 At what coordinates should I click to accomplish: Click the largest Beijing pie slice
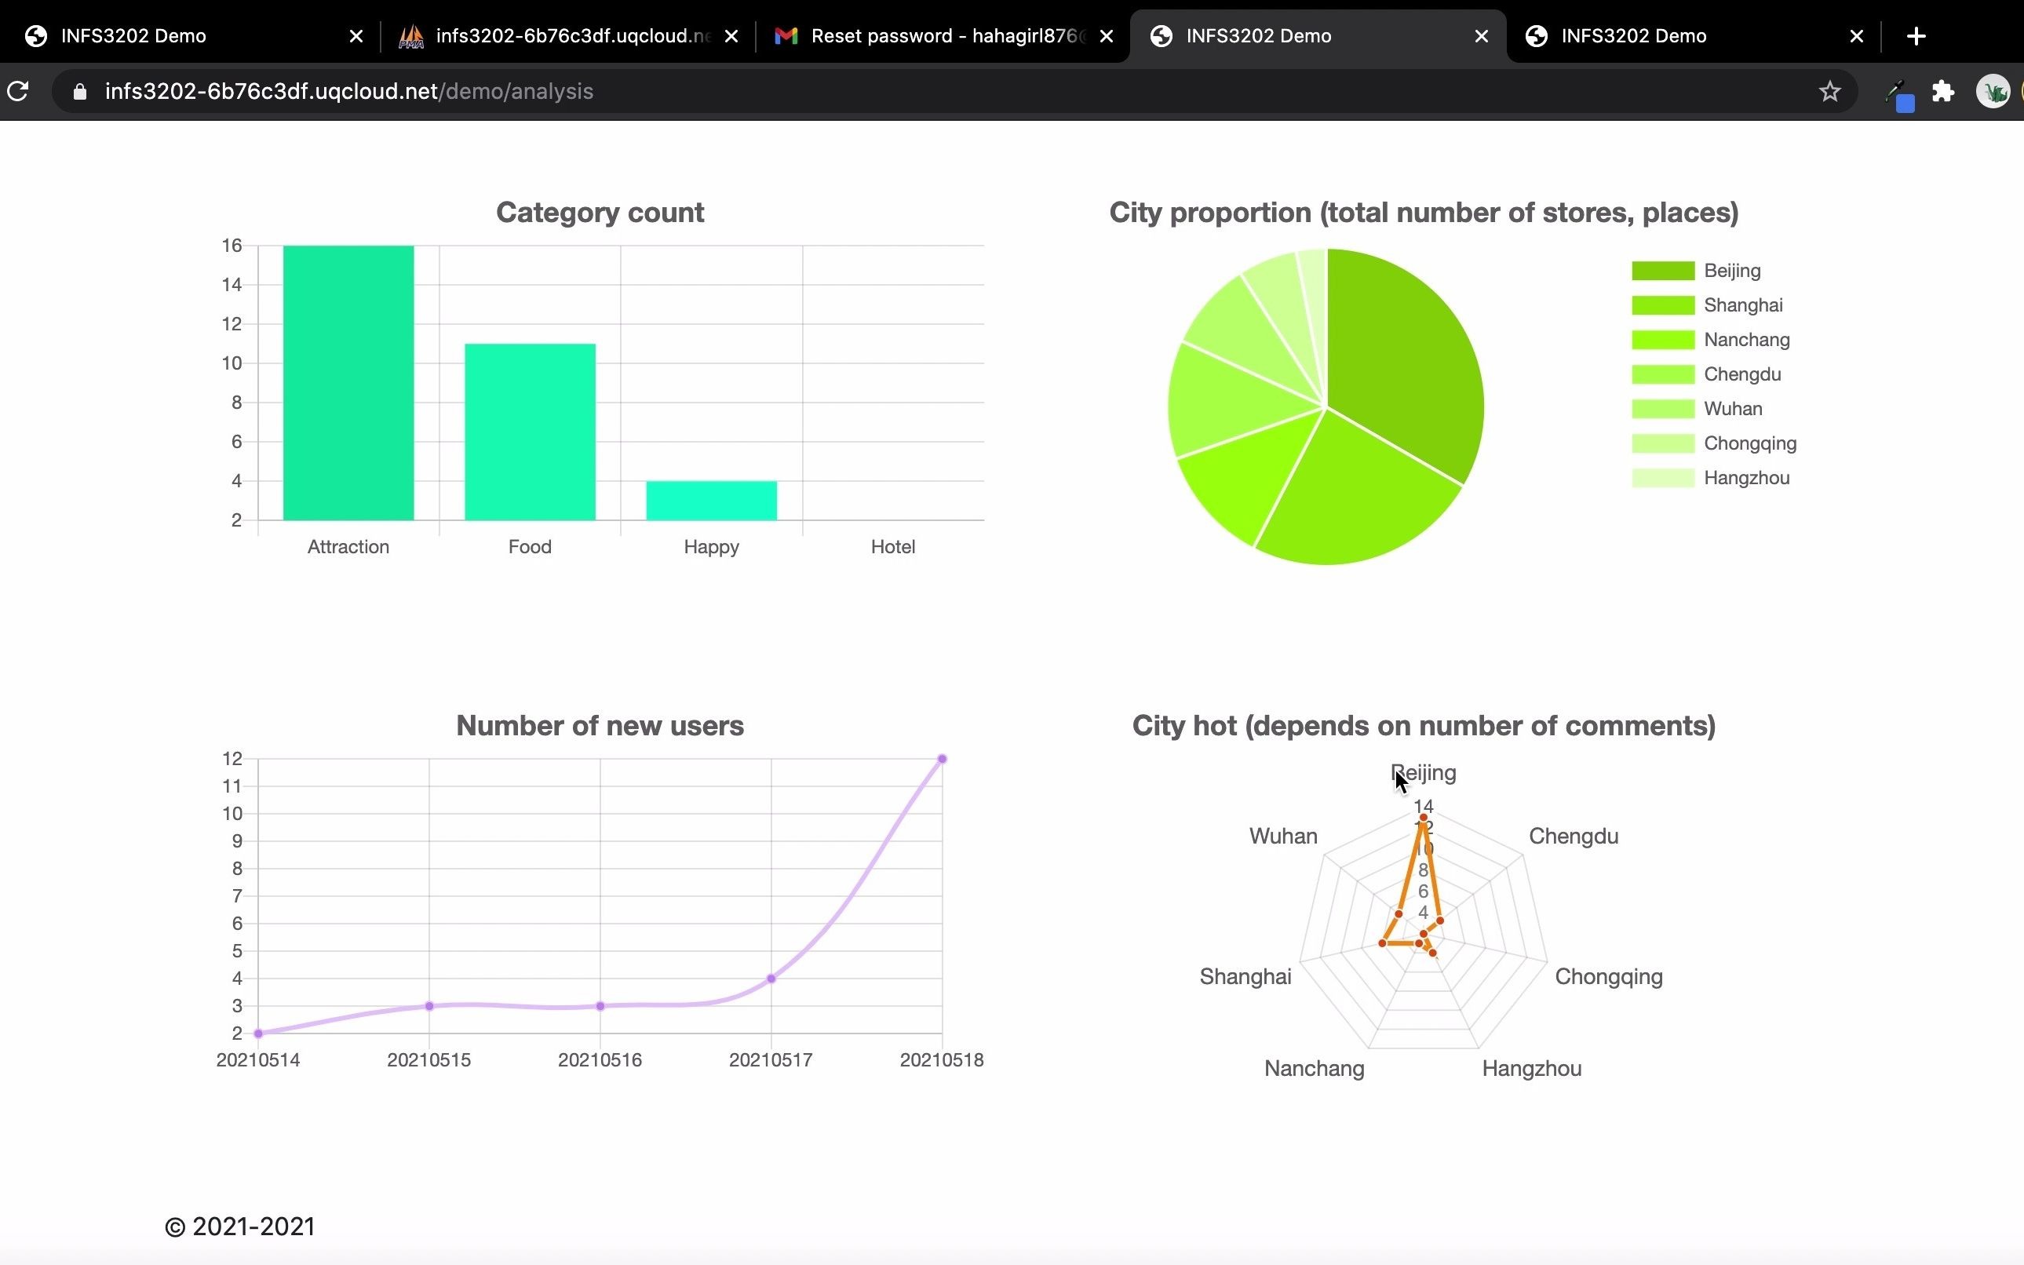coord(1406,359)
